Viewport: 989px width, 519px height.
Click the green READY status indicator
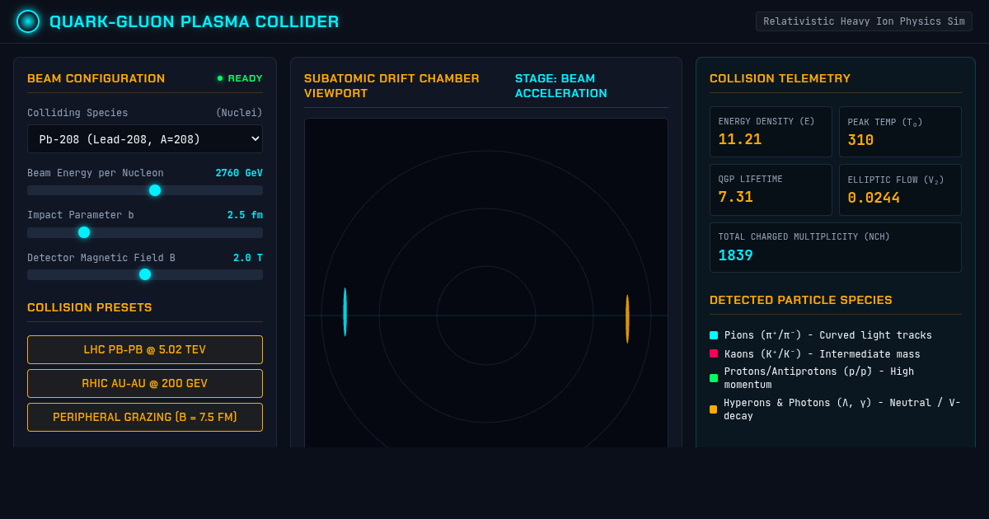pyautogui.click(x=240, y=78)
